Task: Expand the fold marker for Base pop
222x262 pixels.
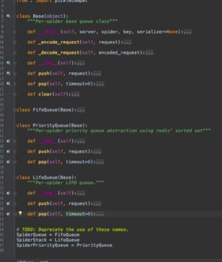Action: point(15,84)
